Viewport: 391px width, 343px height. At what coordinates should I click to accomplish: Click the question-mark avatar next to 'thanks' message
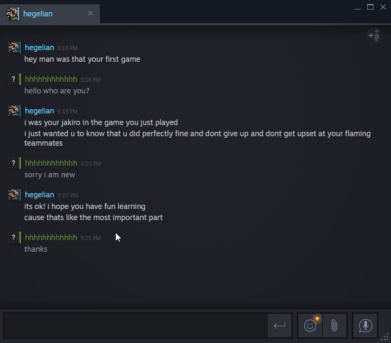13,237
